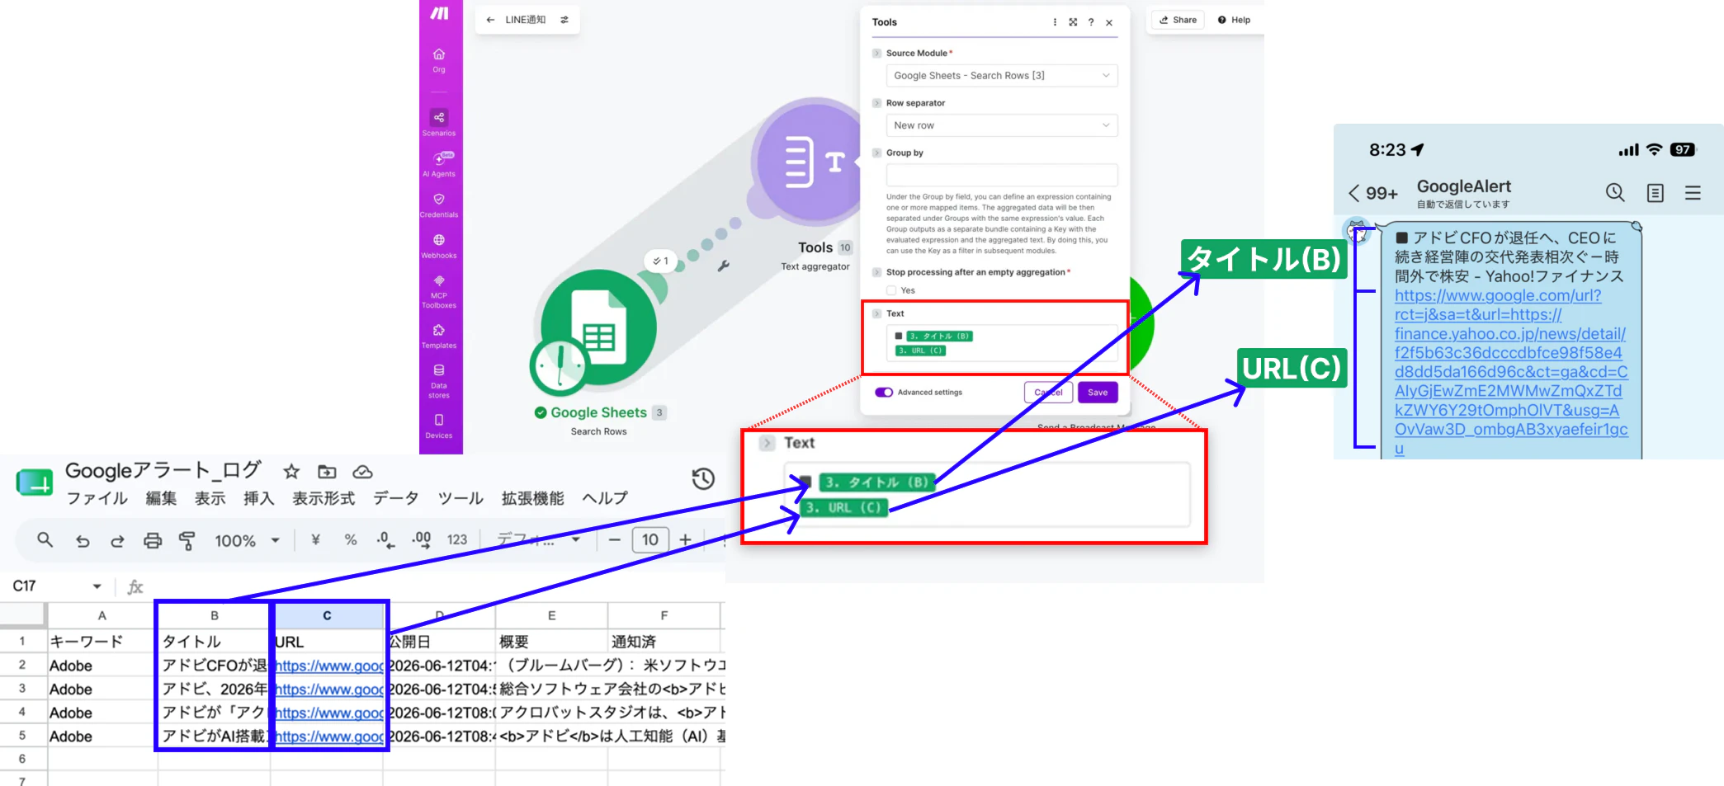Open MCP Toolboxes in the Make sidebar
The height and width of the screenshot is (786, 1724).
(439, 292)
